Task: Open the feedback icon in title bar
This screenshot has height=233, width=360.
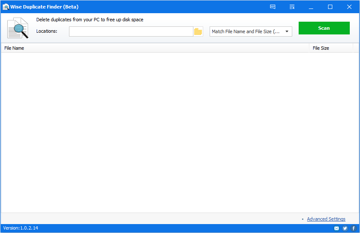Action: pyautogui.click(x=273, y=7)
